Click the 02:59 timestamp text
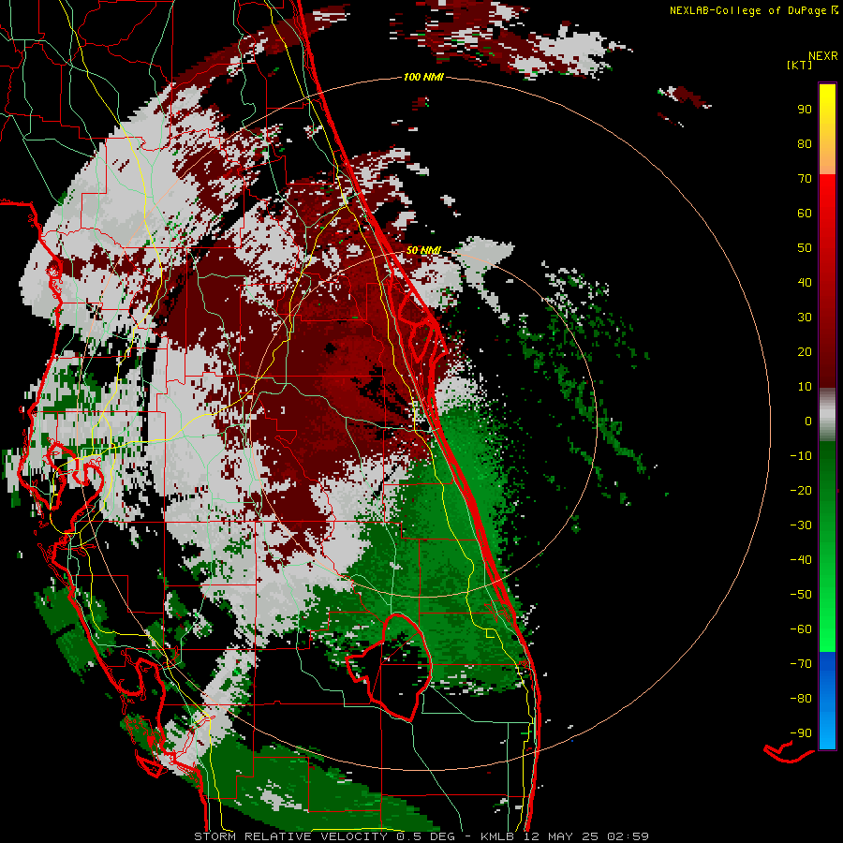Viewport: 843px width, 843px height. 628,836
